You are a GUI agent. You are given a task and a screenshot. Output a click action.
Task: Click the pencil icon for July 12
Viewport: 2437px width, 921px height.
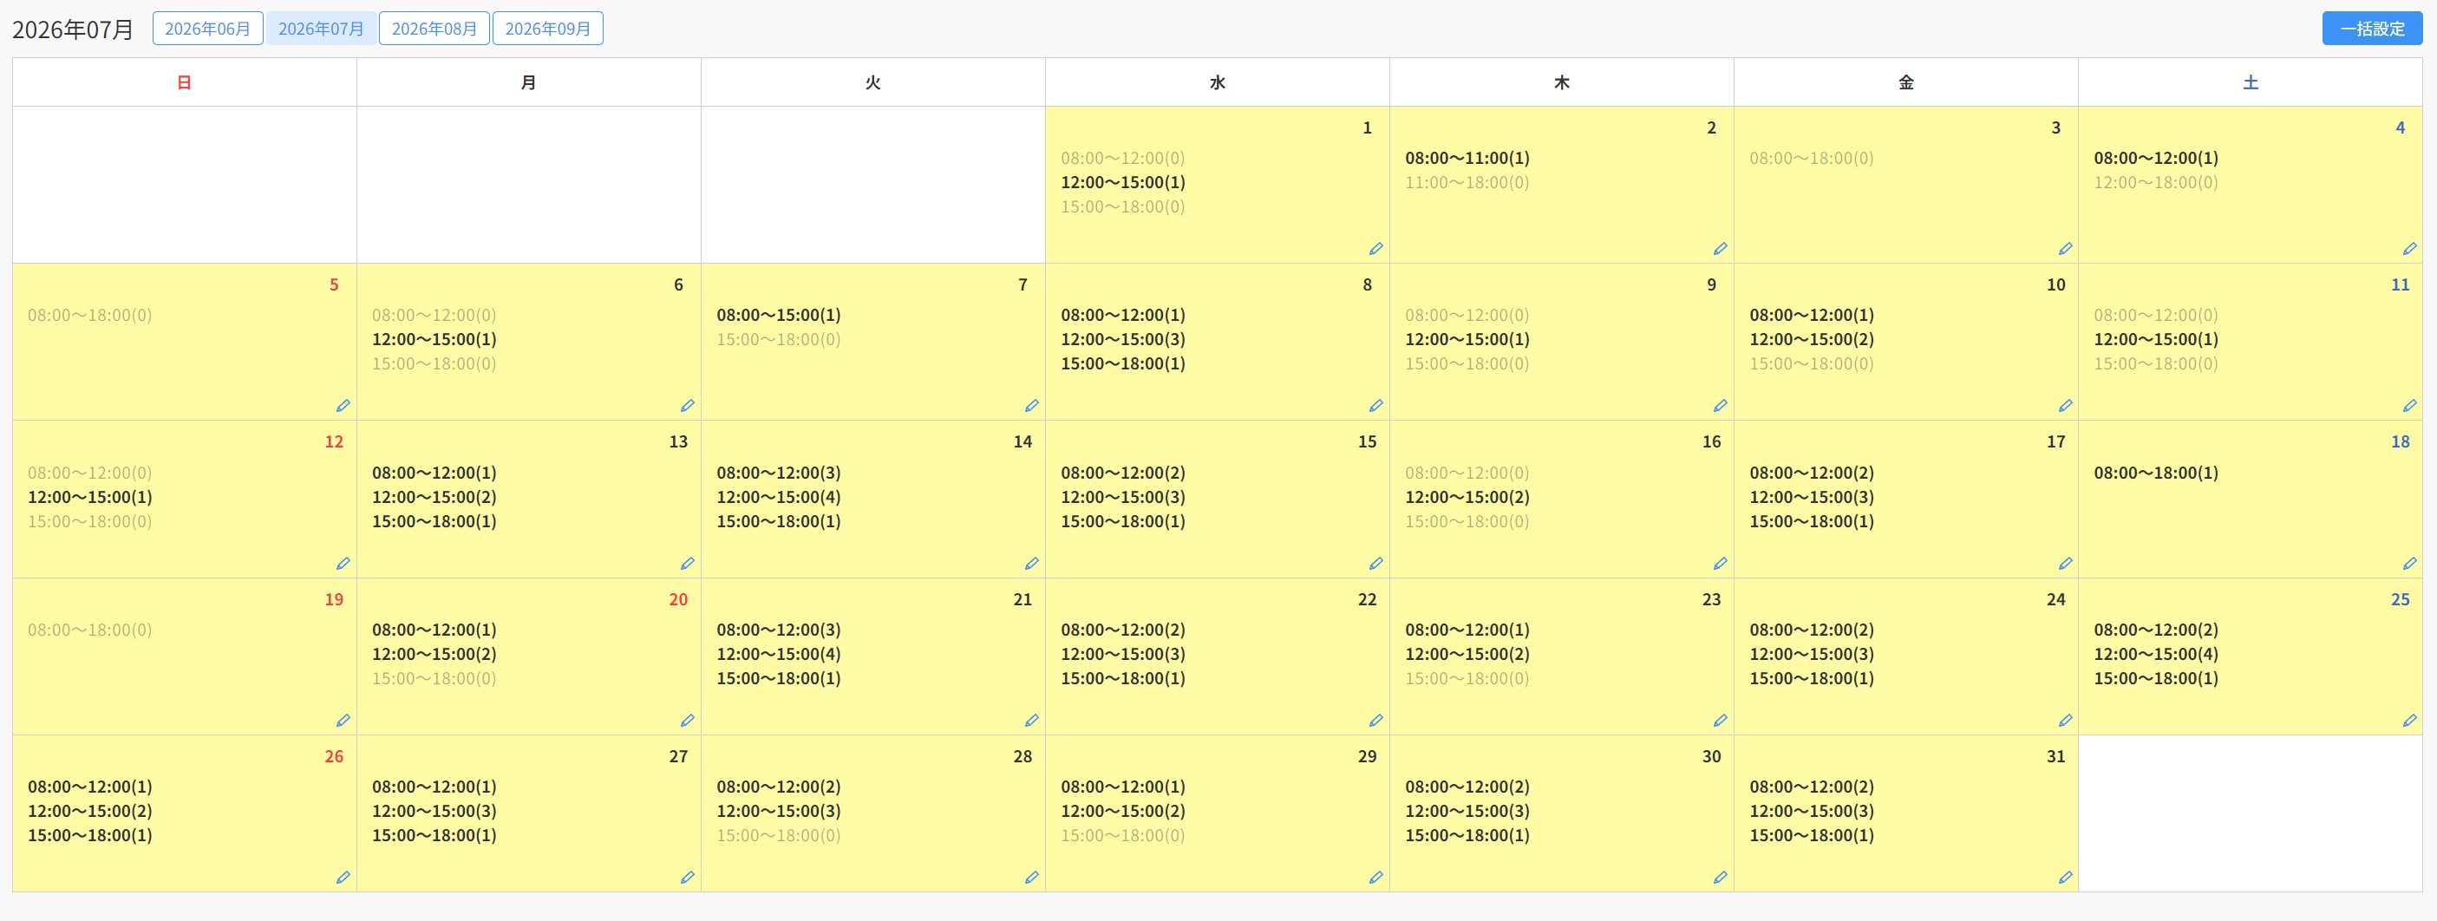click(343, 564)
